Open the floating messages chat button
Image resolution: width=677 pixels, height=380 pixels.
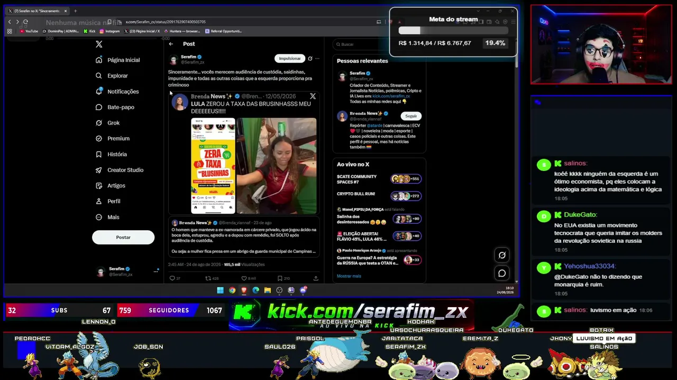502,273
